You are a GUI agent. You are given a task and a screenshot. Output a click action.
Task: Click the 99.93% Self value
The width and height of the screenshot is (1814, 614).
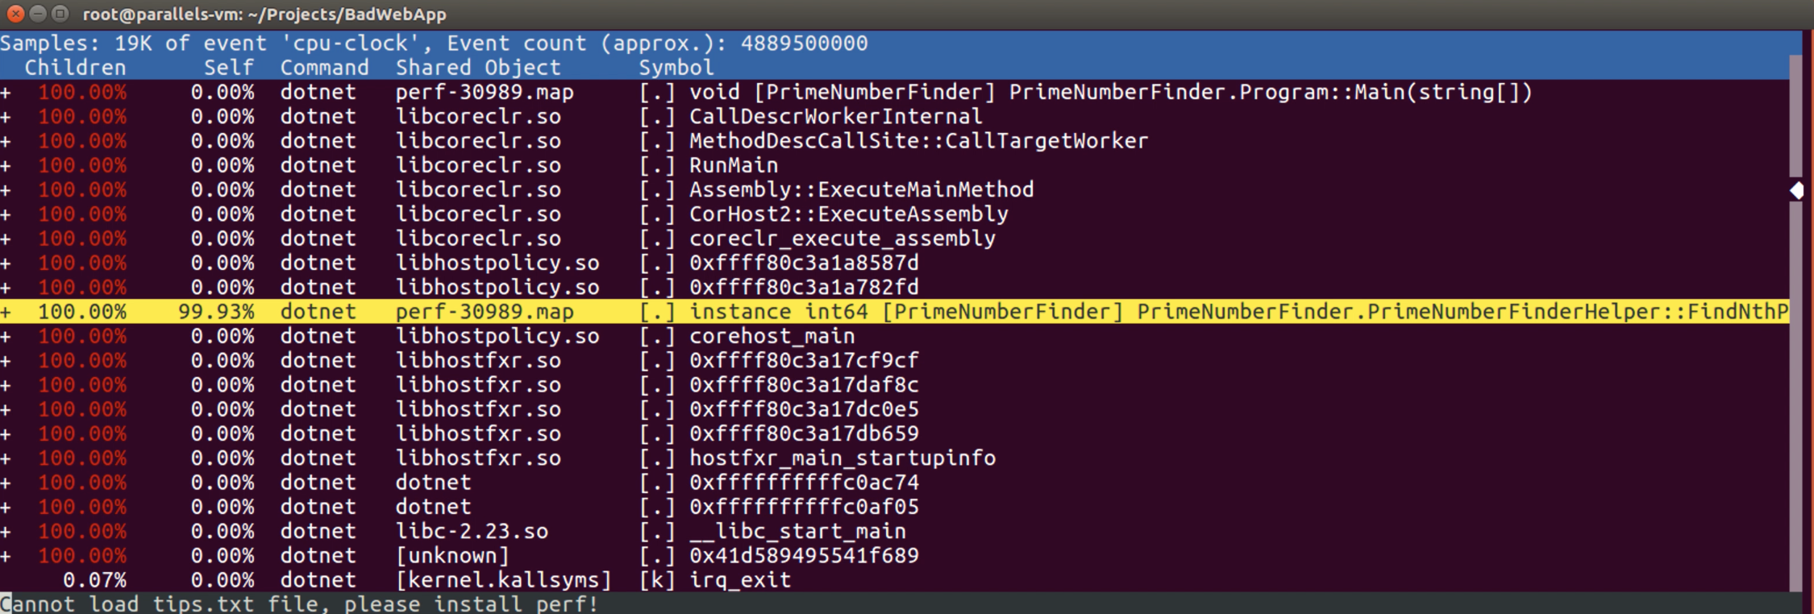pos(216,312)
